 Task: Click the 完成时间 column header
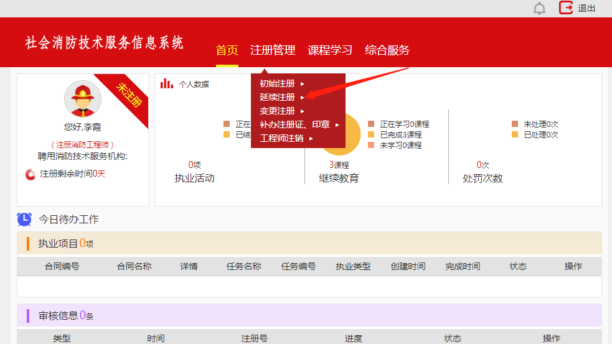pos(463,266)
